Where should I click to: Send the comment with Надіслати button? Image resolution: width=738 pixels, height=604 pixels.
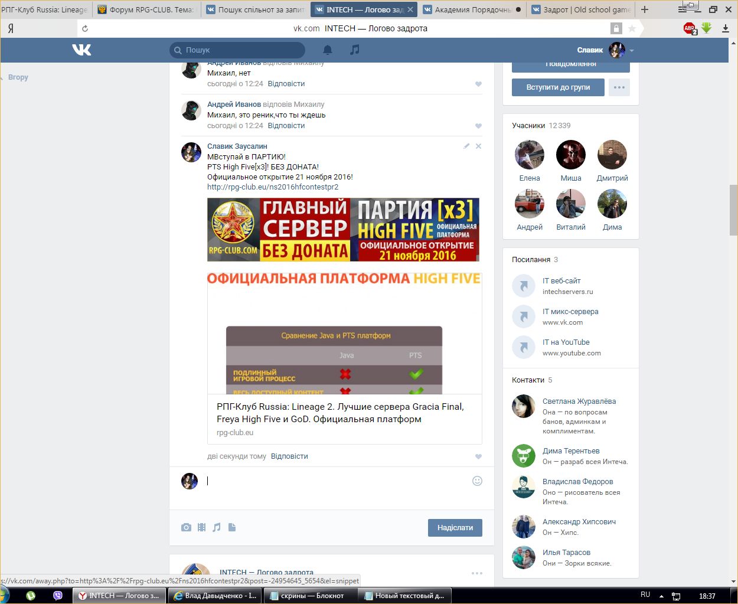[x=455, y=528]
